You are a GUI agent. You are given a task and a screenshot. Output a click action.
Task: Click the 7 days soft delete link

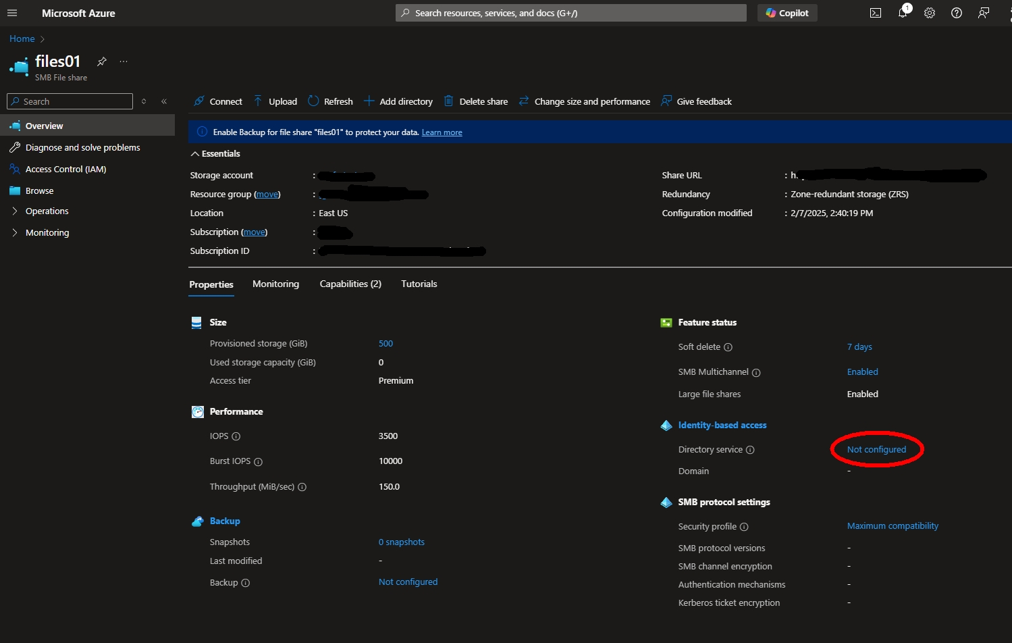[x=859, y=347]
